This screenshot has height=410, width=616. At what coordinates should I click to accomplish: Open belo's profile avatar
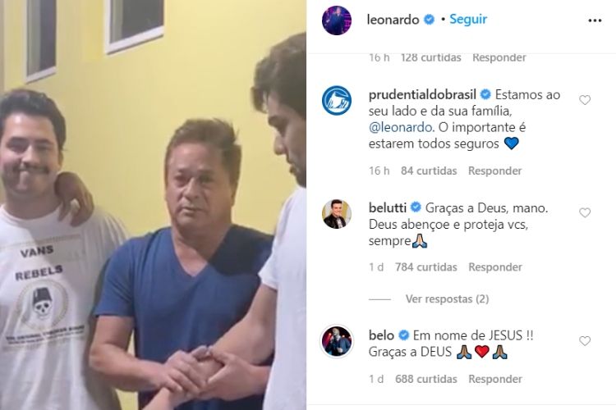(337, 341)
